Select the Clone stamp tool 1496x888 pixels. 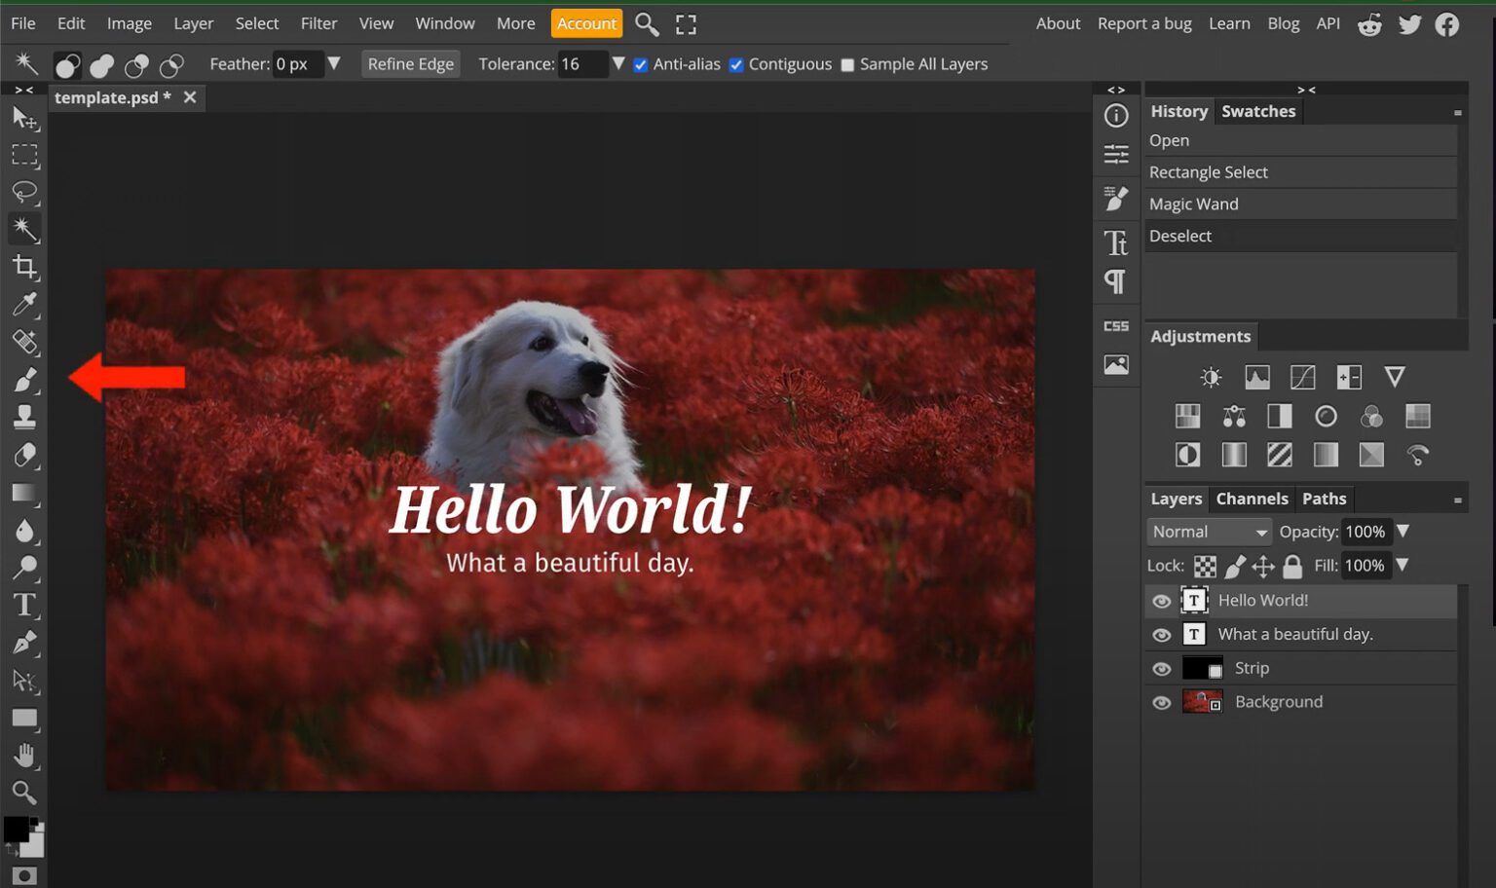pos(24,418)
